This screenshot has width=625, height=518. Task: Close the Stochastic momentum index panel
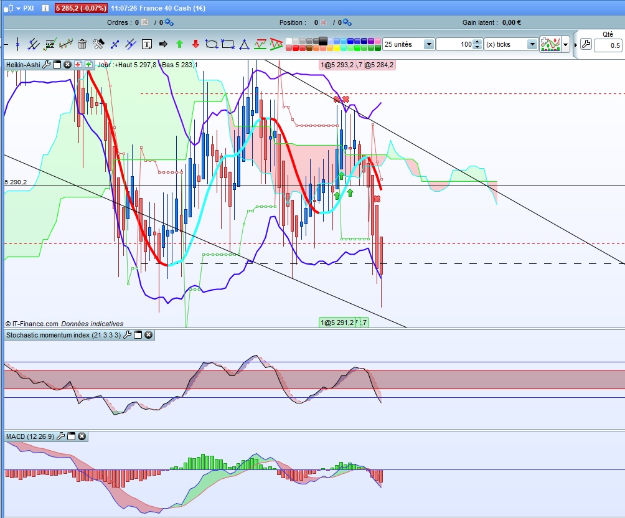(148, 335)
